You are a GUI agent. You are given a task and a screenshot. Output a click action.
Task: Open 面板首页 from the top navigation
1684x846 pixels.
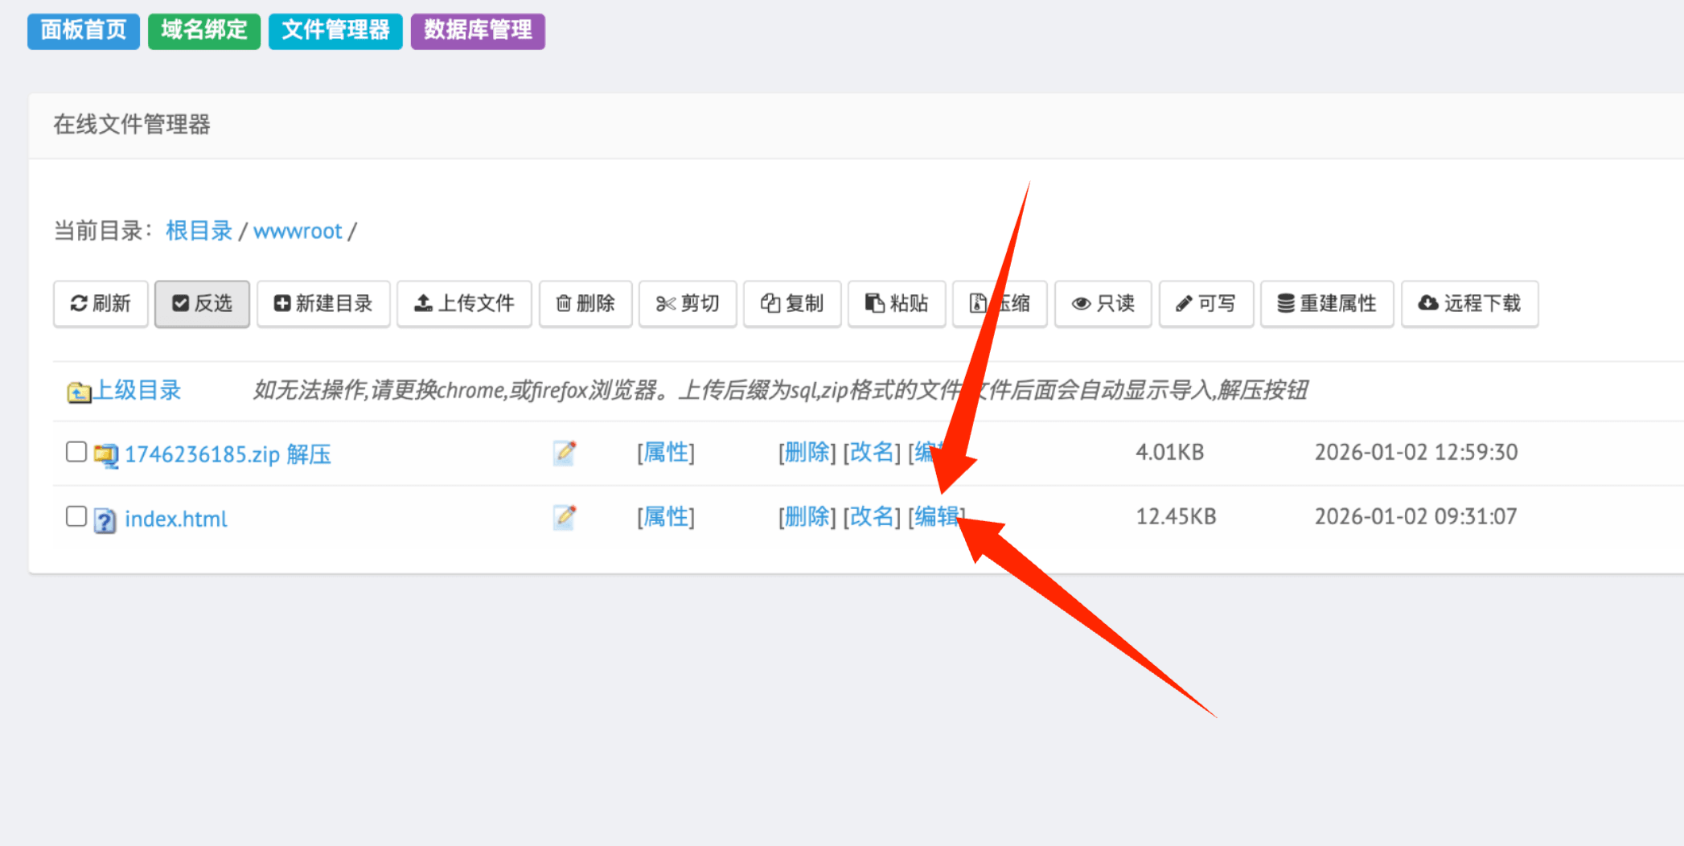click(84, 31)
